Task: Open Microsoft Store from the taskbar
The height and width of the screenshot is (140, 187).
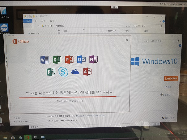Action: pos(13,138)
